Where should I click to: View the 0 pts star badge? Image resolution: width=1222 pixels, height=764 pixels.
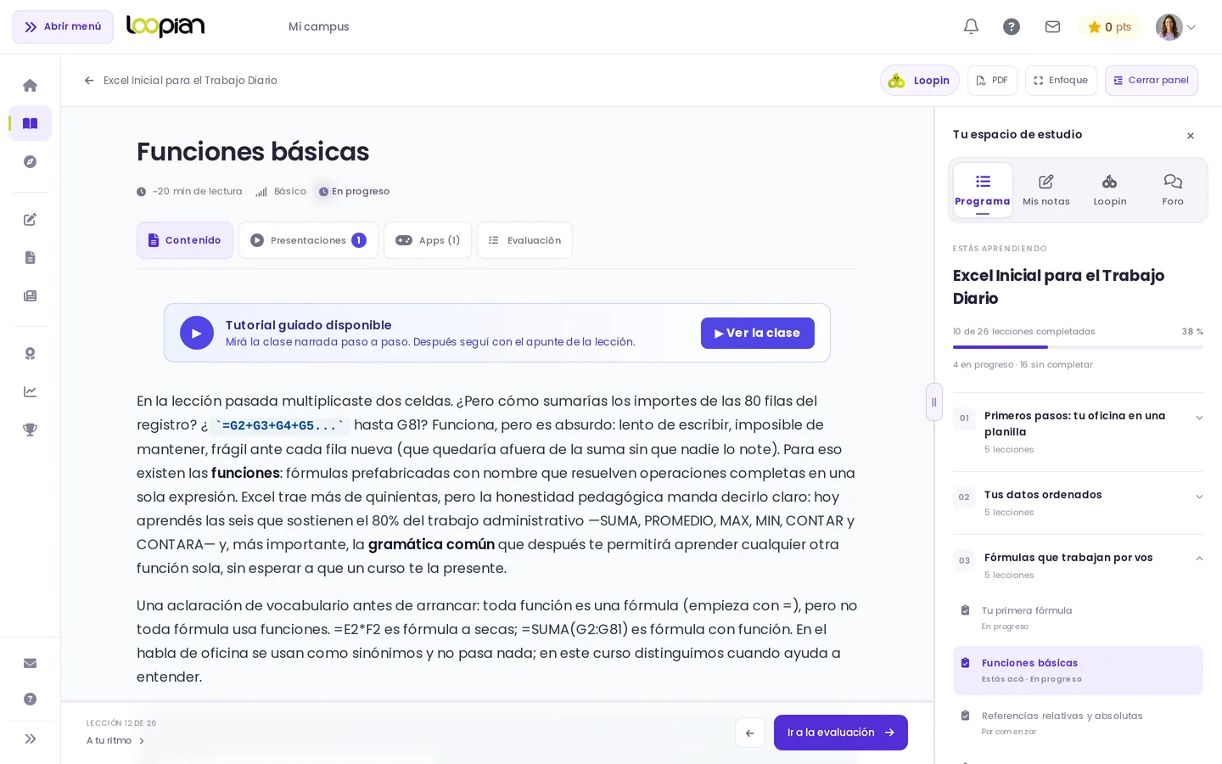[x=1109, y=27]
